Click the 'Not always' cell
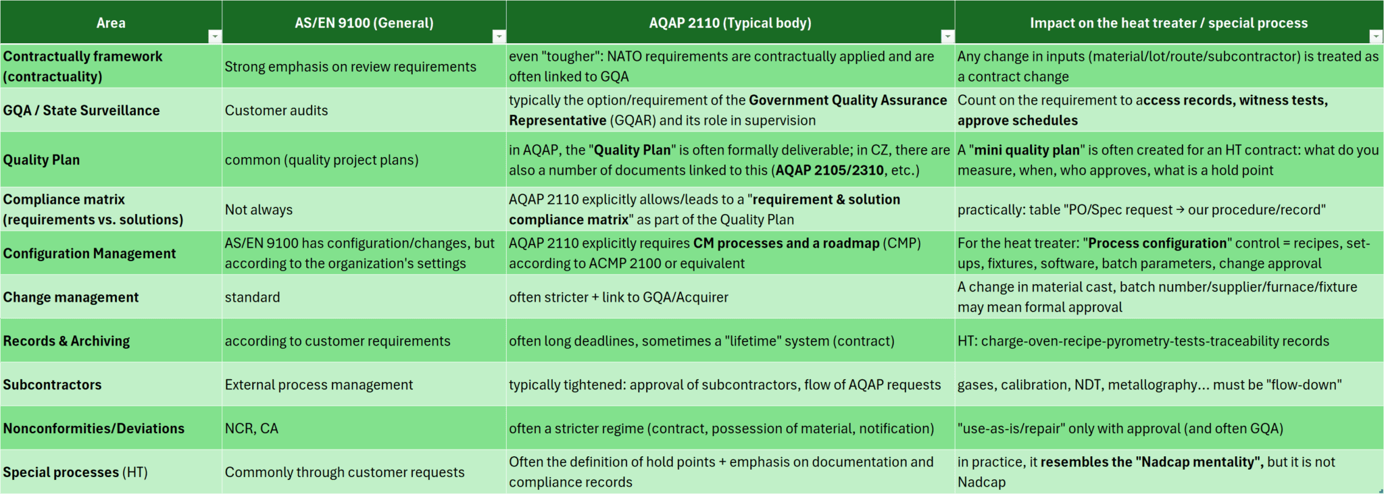This screenshot has height=494, width=1384. coord(364,209)
